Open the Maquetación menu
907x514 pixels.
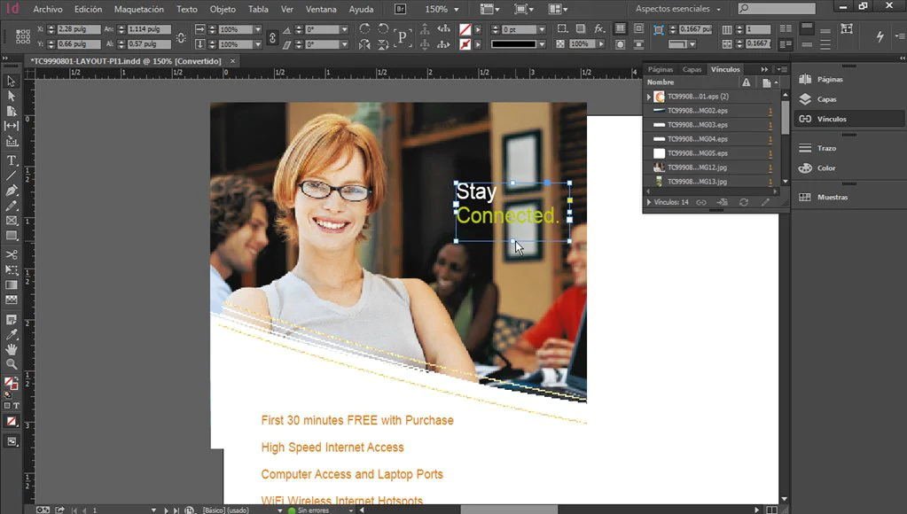[139, 9]
